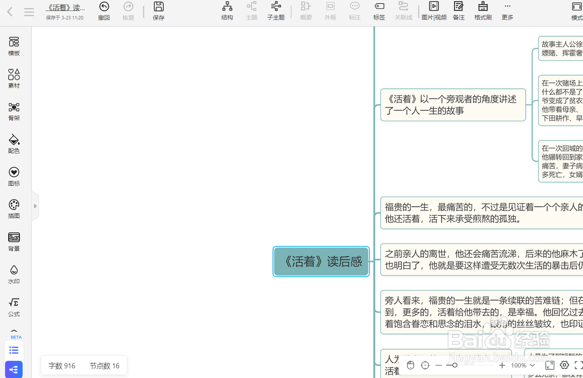Open the 水印 watermark panel
Screen dimensions: 583x378
point(14,275)
